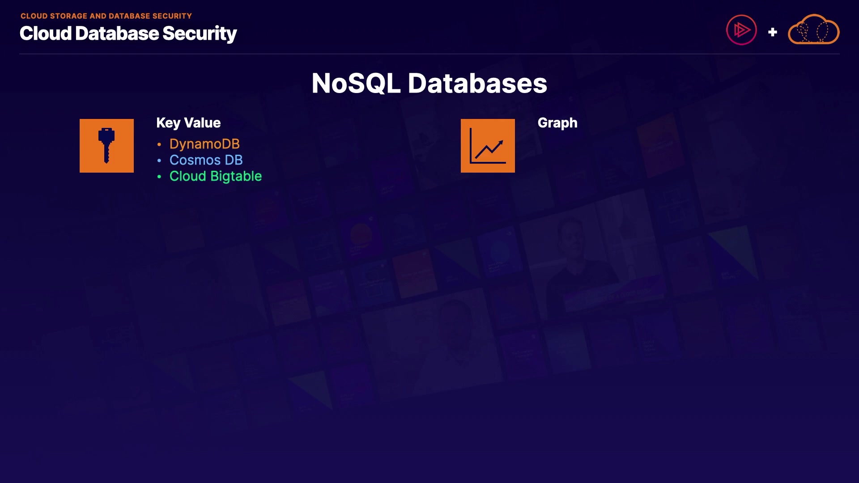This screenshot has width=859, height=483.
Task: Click the NoSQL Databases title
Action: (x=429, y=83)
